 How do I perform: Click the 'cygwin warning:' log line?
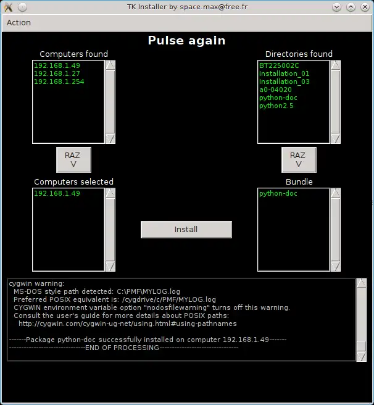36,283
